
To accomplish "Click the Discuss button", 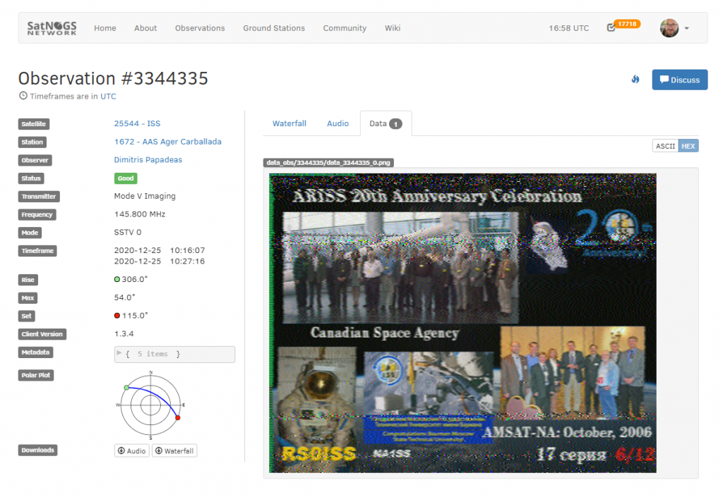I will 679,80.
